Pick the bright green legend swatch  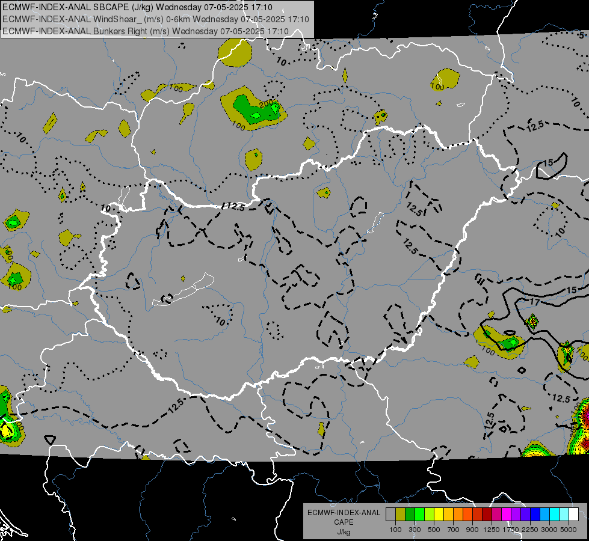pos(419,515)
